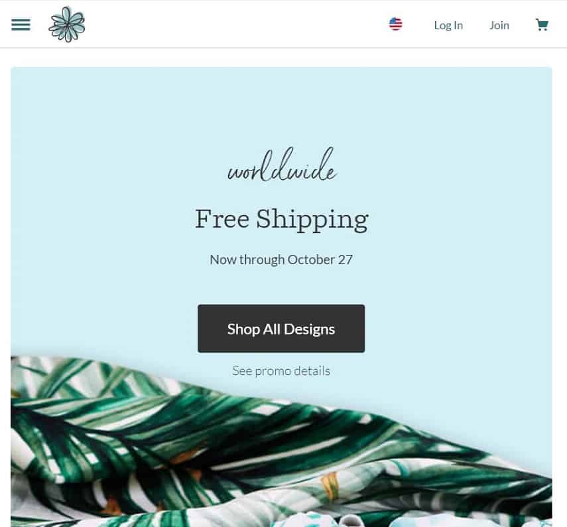The width and height of the screenshot is (567, 527).
Task: Open the See promo details link
Action: [281, 371]
